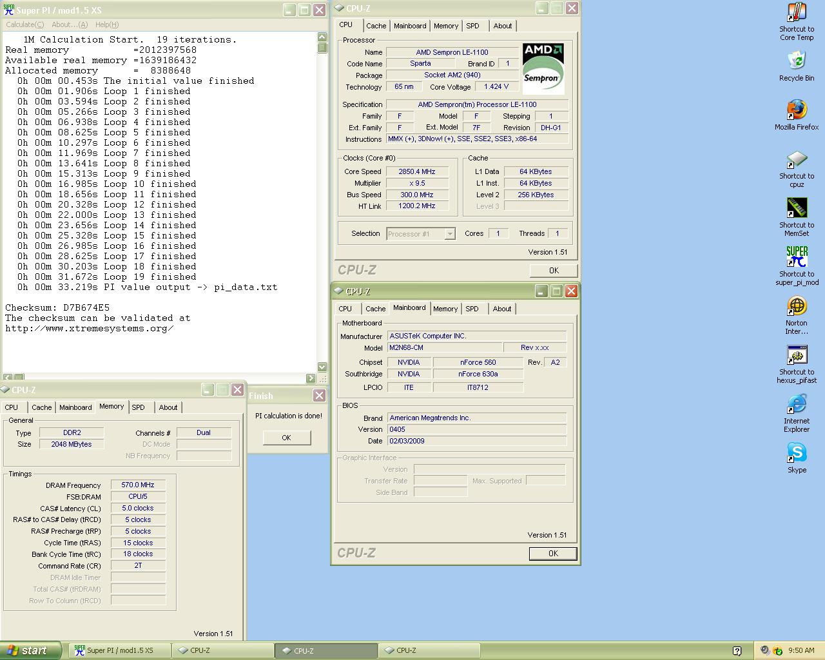Switch to CPU tab in Mainboard CPU-Z window
825x660 pixels.
(345, 309)
